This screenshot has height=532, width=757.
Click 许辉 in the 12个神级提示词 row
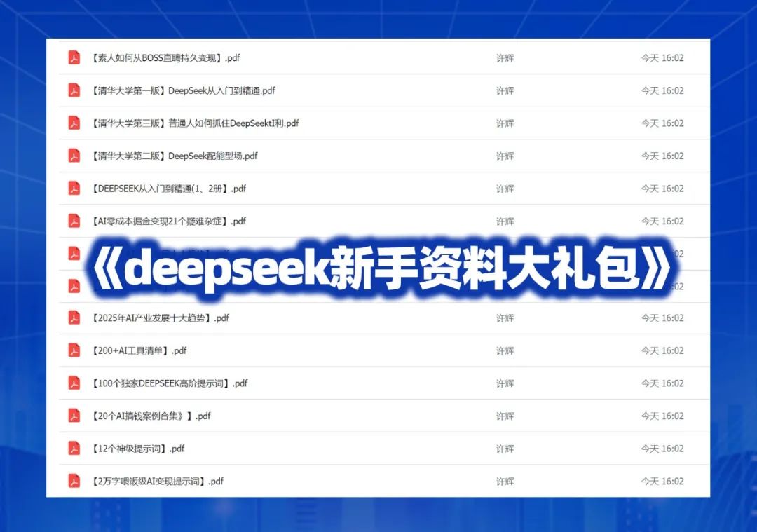coord(505,449)
